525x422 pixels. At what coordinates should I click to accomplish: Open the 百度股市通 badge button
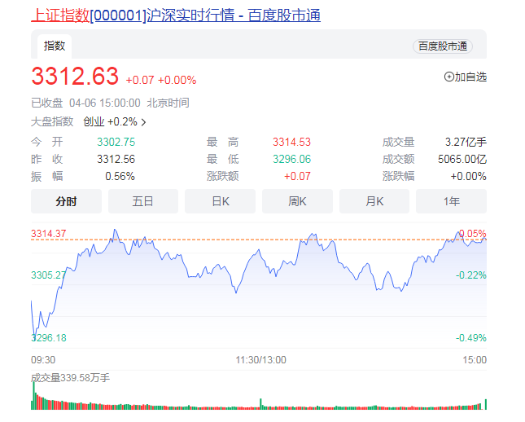(x=442, y=46)
